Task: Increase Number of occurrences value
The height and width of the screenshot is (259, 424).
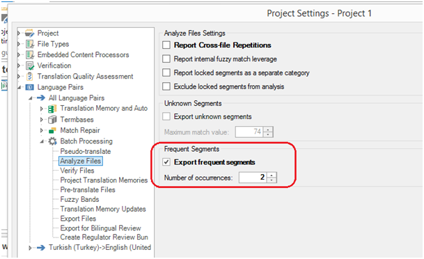Action: [272, 175]
